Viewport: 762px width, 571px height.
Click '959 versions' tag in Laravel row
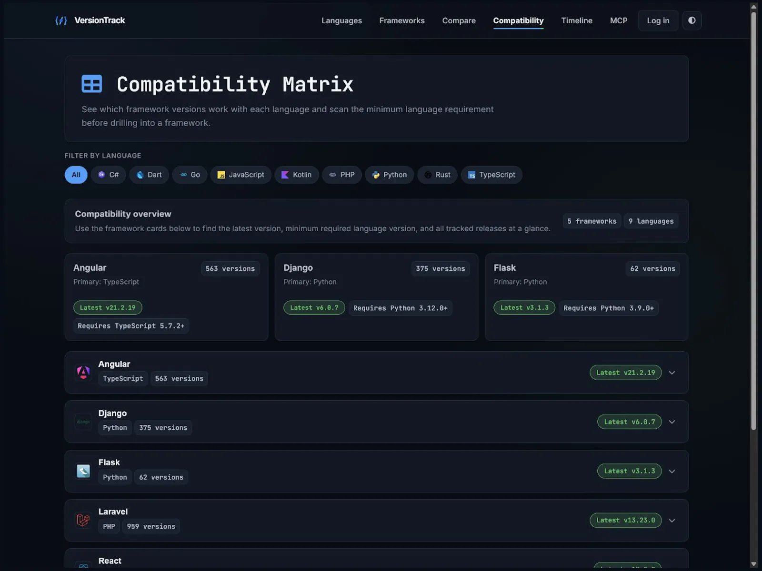coord(151,526)
